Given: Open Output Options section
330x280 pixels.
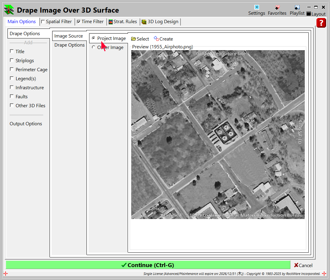Looking at the screenshot, I should tap(26, 124).
